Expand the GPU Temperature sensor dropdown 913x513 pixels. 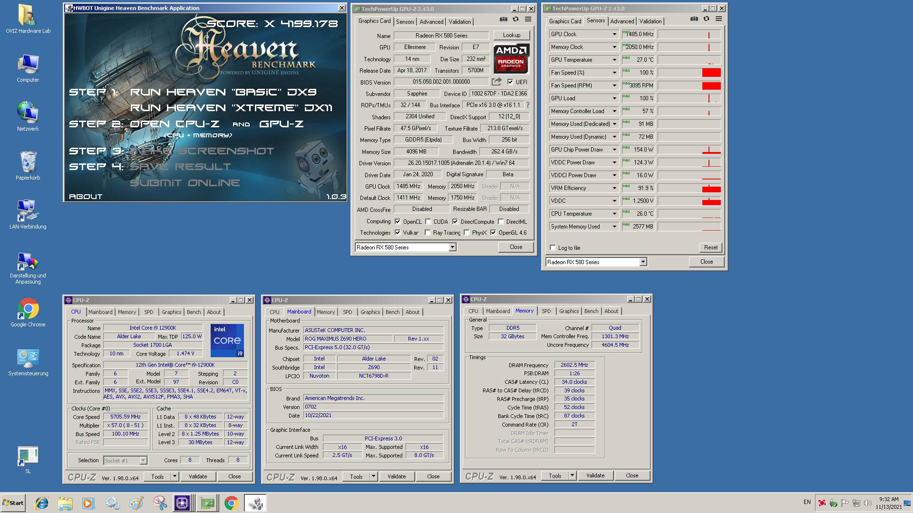click(614, 60)
